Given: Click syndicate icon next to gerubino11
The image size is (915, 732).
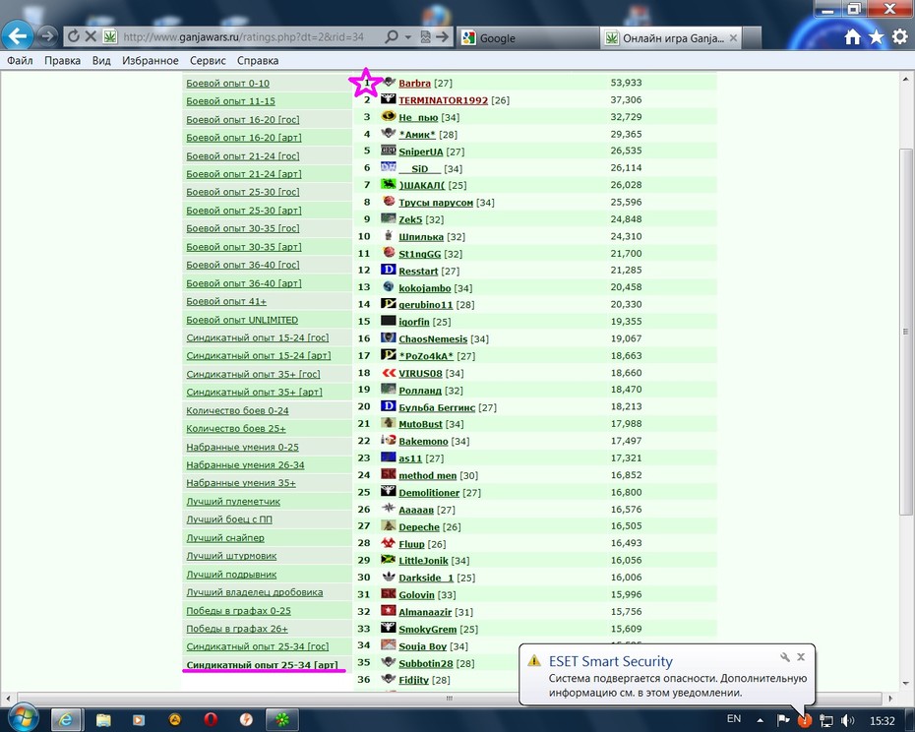Looking at the screenshot, I should [x=388, y=304].
